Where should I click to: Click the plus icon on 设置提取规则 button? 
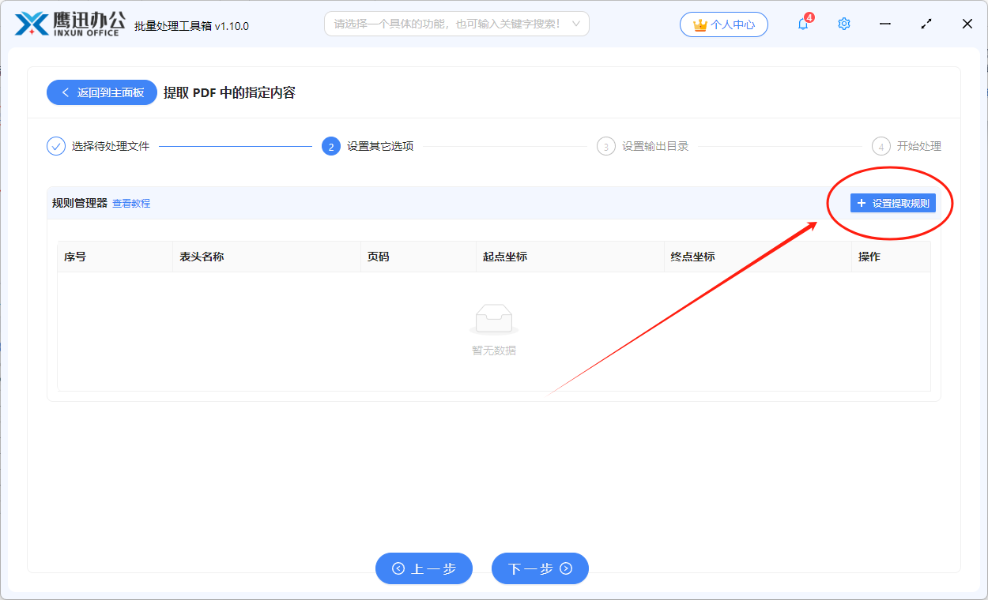(x=861, y=203)
